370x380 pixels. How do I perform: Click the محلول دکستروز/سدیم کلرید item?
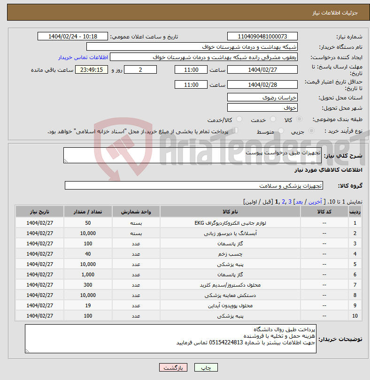(x=230, y=285)
